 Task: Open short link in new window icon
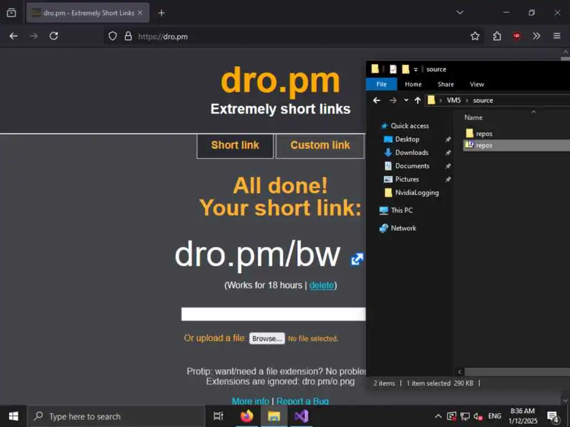[357, 259]
